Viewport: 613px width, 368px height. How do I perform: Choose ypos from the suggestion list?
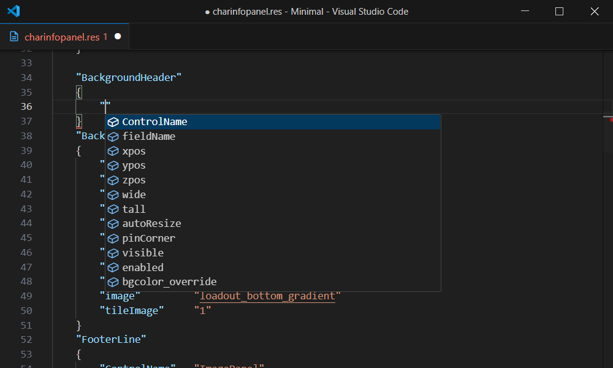tap(273, 166)
